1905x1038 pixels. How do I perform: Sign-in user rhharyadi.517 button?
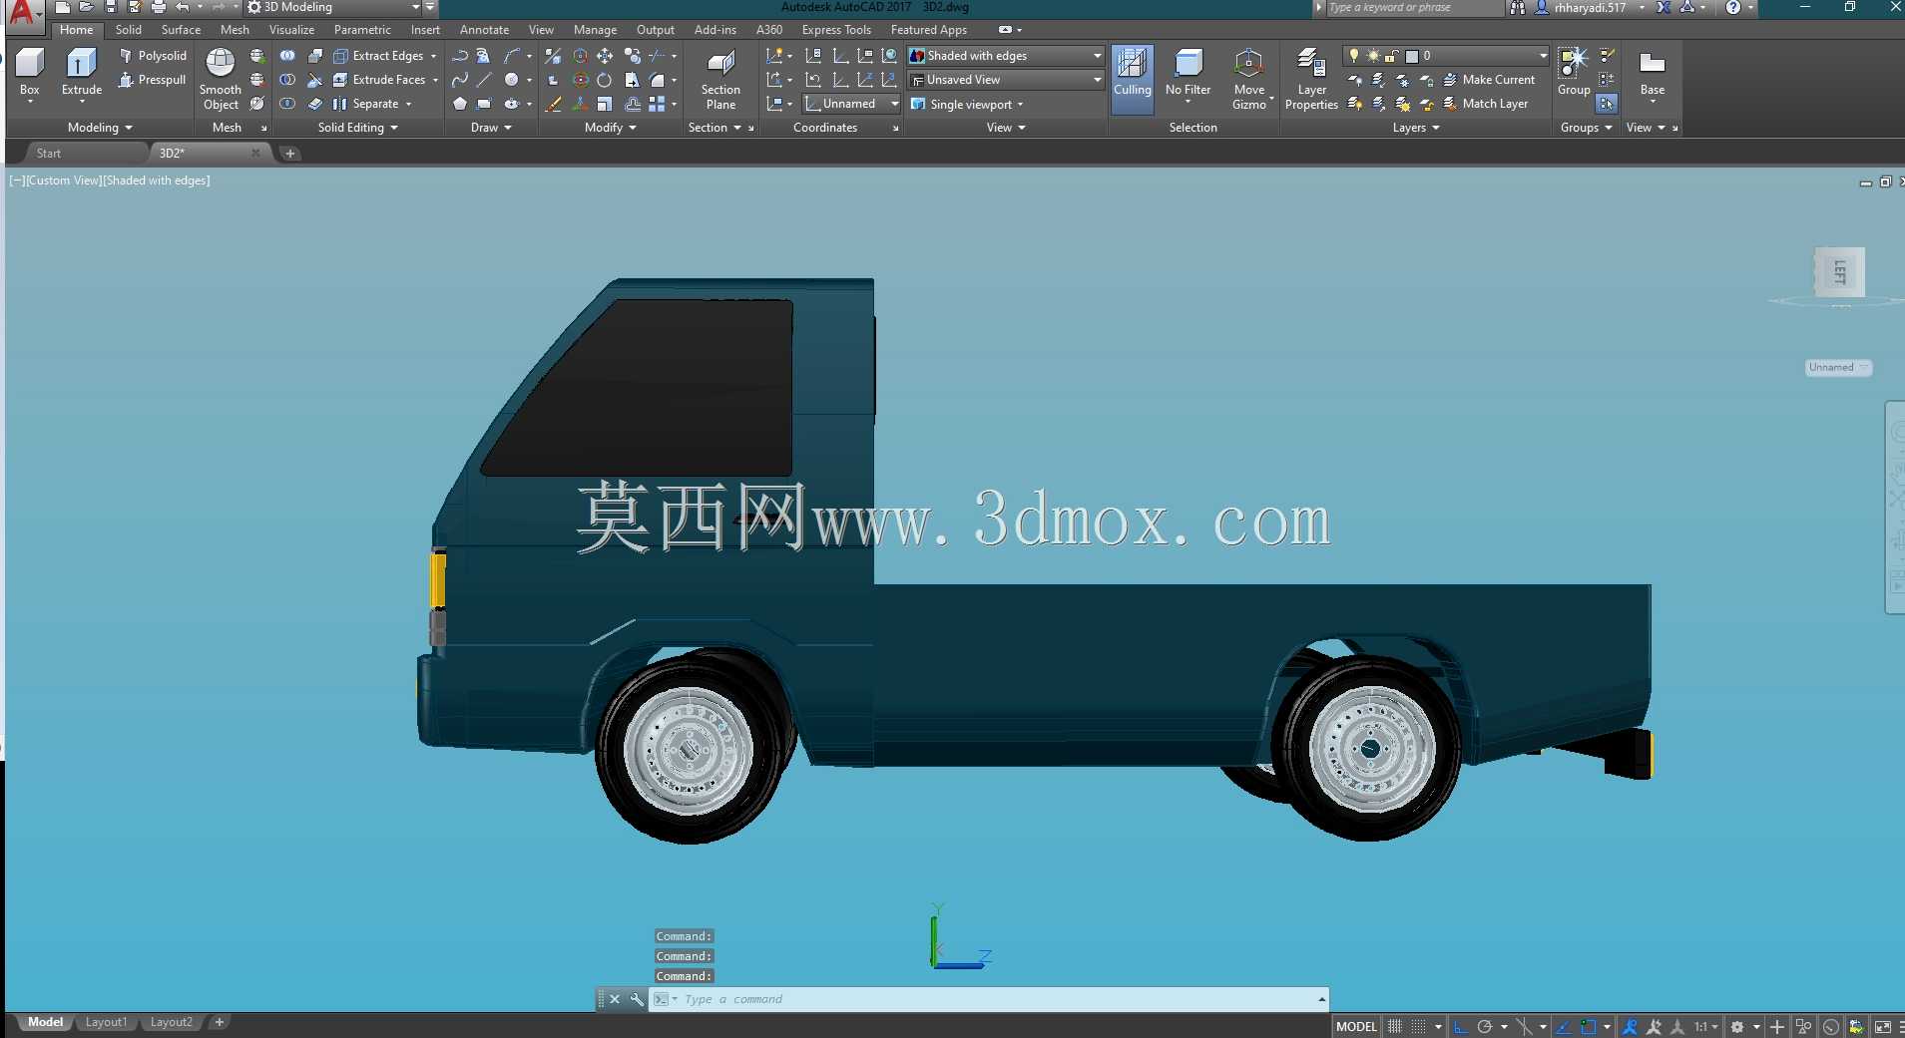[1591, 7]
